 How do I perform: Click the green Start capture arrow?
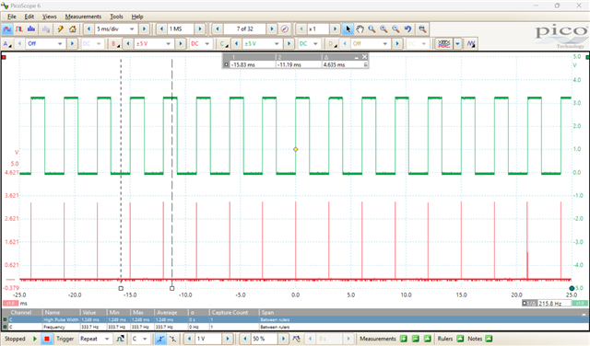35,339
